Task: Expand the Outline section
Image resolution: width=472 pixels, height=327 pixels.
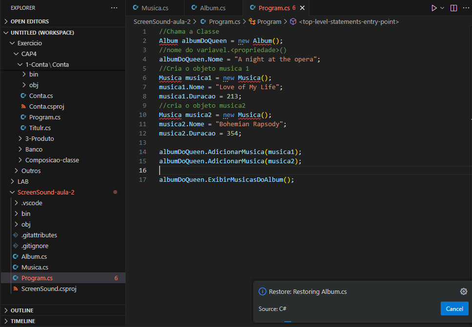Action: click(x=22, y=310)
